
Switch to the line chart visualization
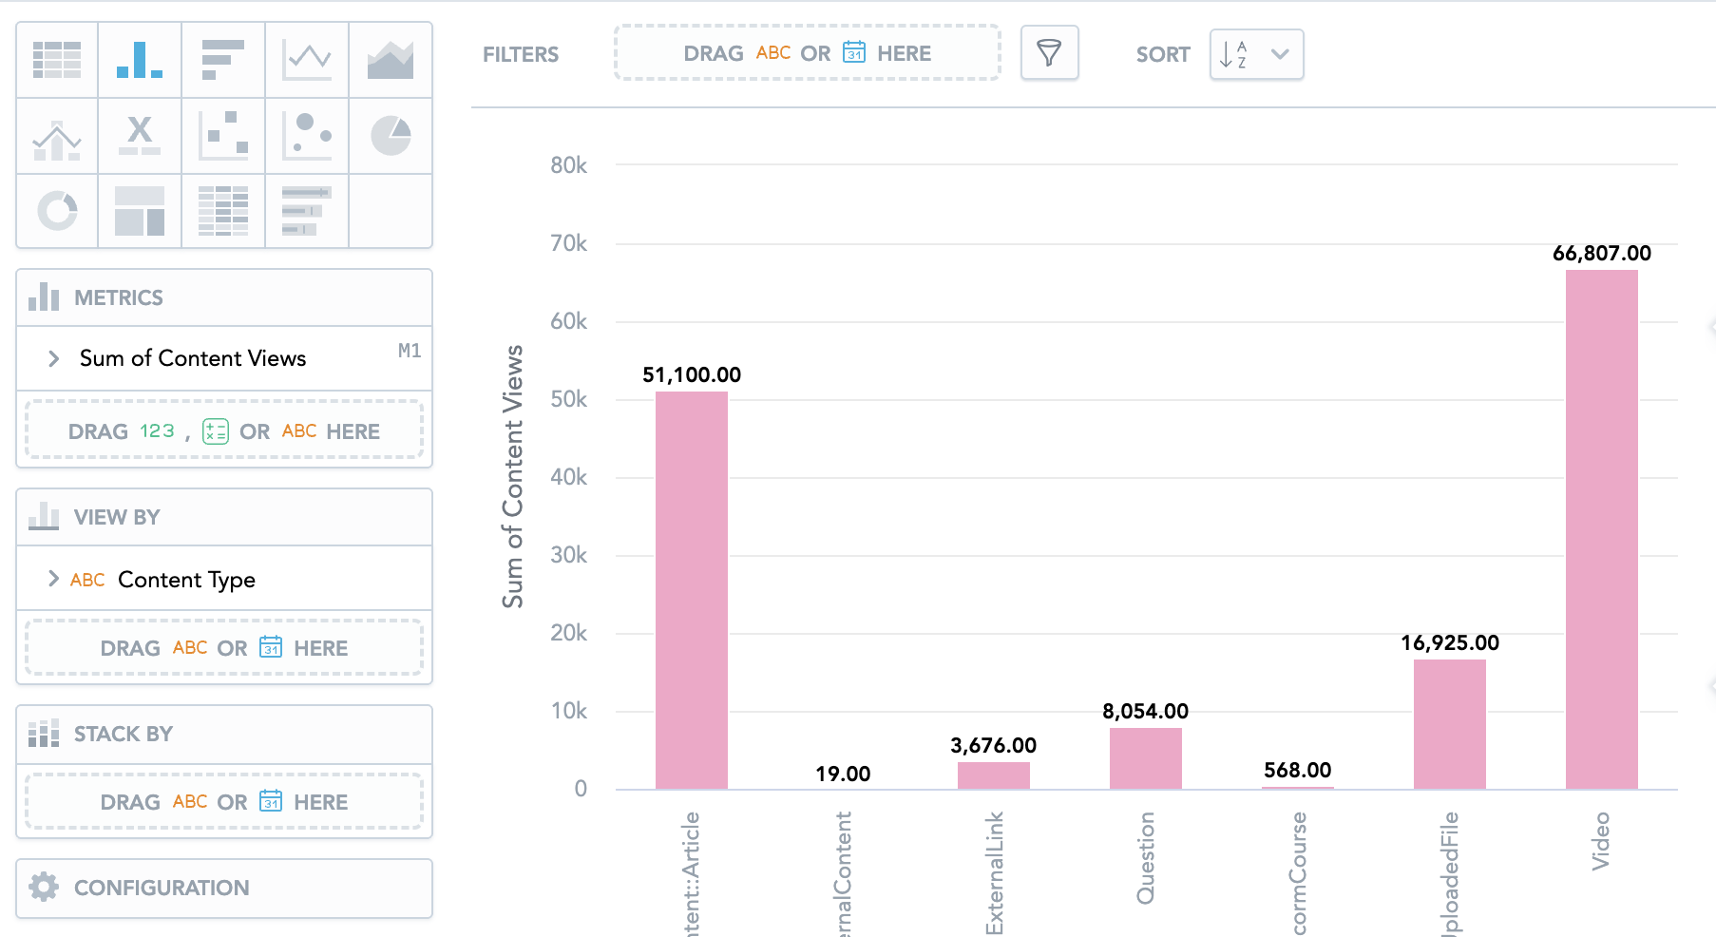[307, 60]
